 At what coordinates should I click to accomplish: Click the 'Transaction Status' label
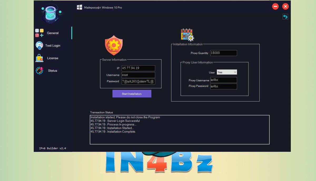click(101, 113)
